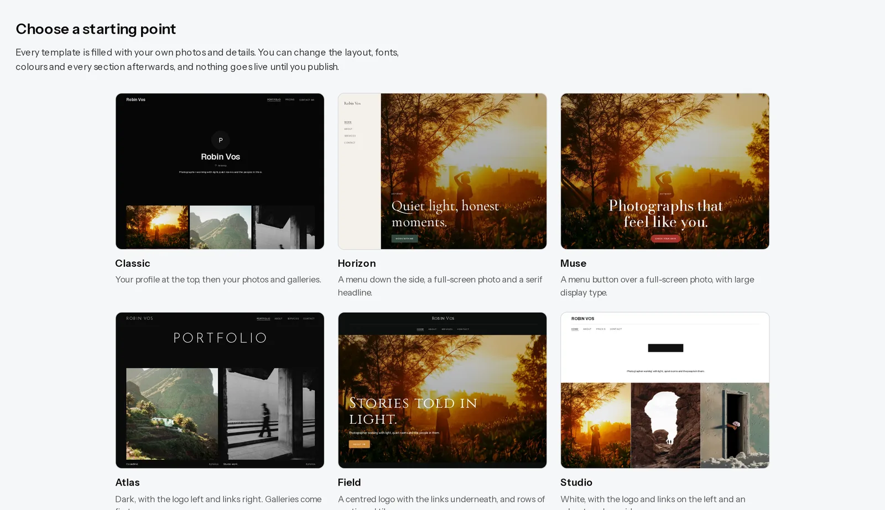The width and height of the screenshot is (885, 510).
Task: Click the Atlas template title
Action: click(127, 482)
